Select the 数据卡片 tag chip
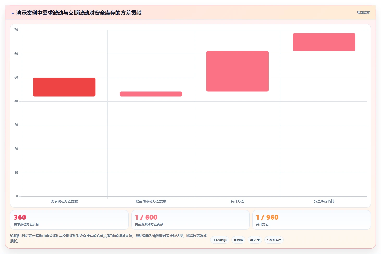Screen dimensions: 381x254 pos(274,240)
